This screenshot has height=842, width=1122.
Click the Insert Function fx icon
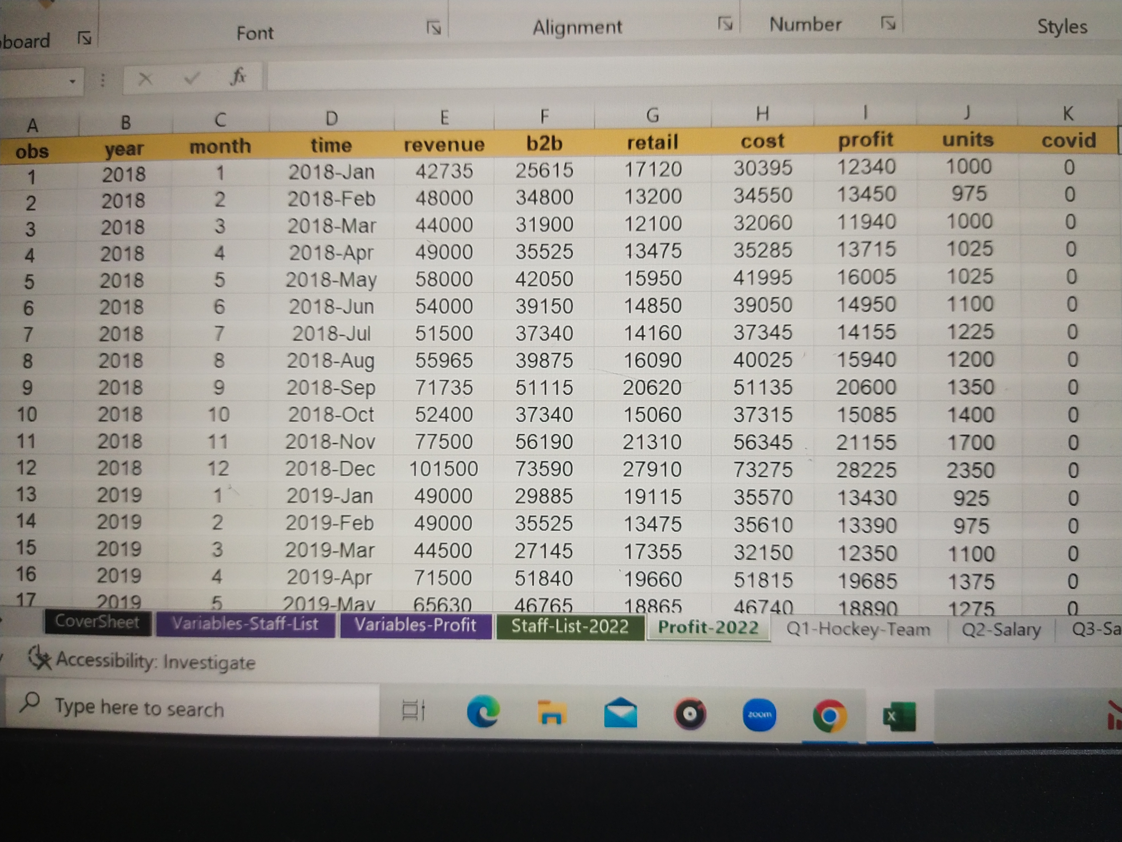pos(238,77)
